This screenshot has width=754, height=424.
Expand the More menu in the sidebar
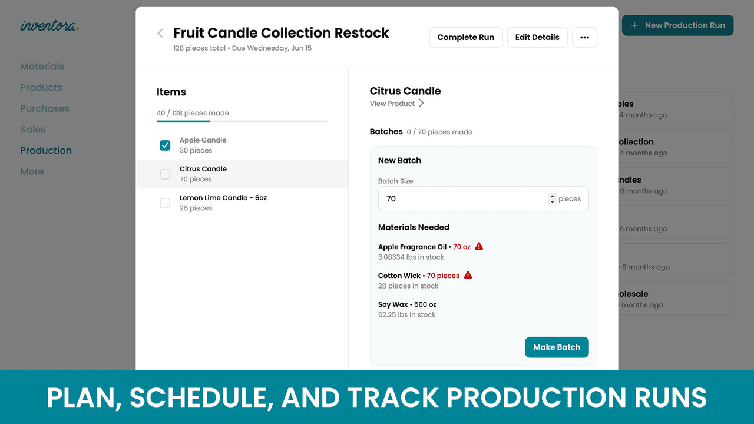pos(32,171)
